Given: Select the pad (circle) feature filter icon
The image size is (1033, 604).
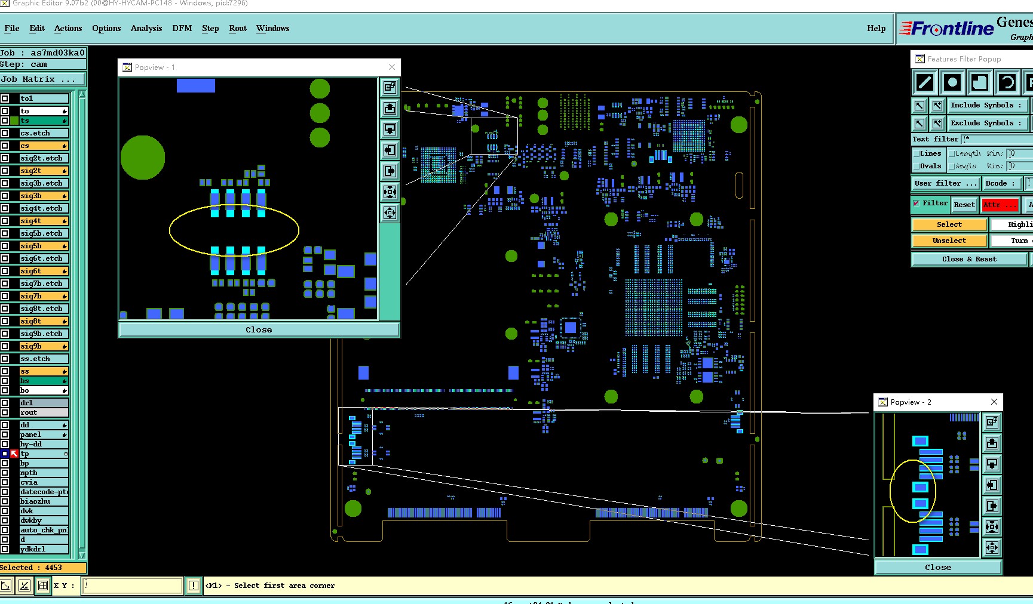Looking at the screenshot, I should (x=952, y=82).
